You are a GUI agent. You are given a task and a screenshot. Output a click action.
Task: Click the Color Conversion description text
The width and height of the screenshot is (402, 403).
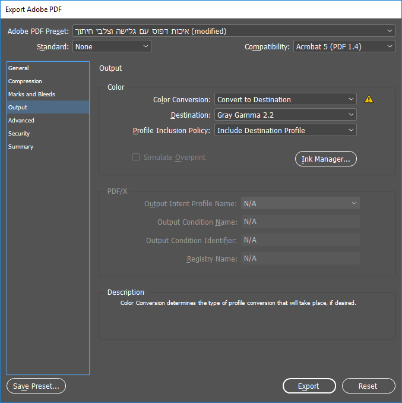point(238,303)
